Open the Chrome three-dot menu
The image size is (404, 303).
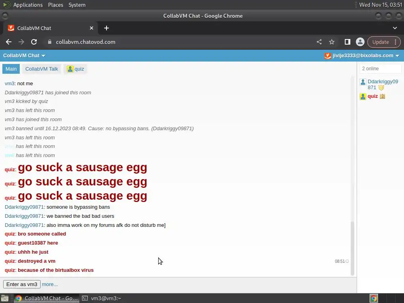(395, 42)
